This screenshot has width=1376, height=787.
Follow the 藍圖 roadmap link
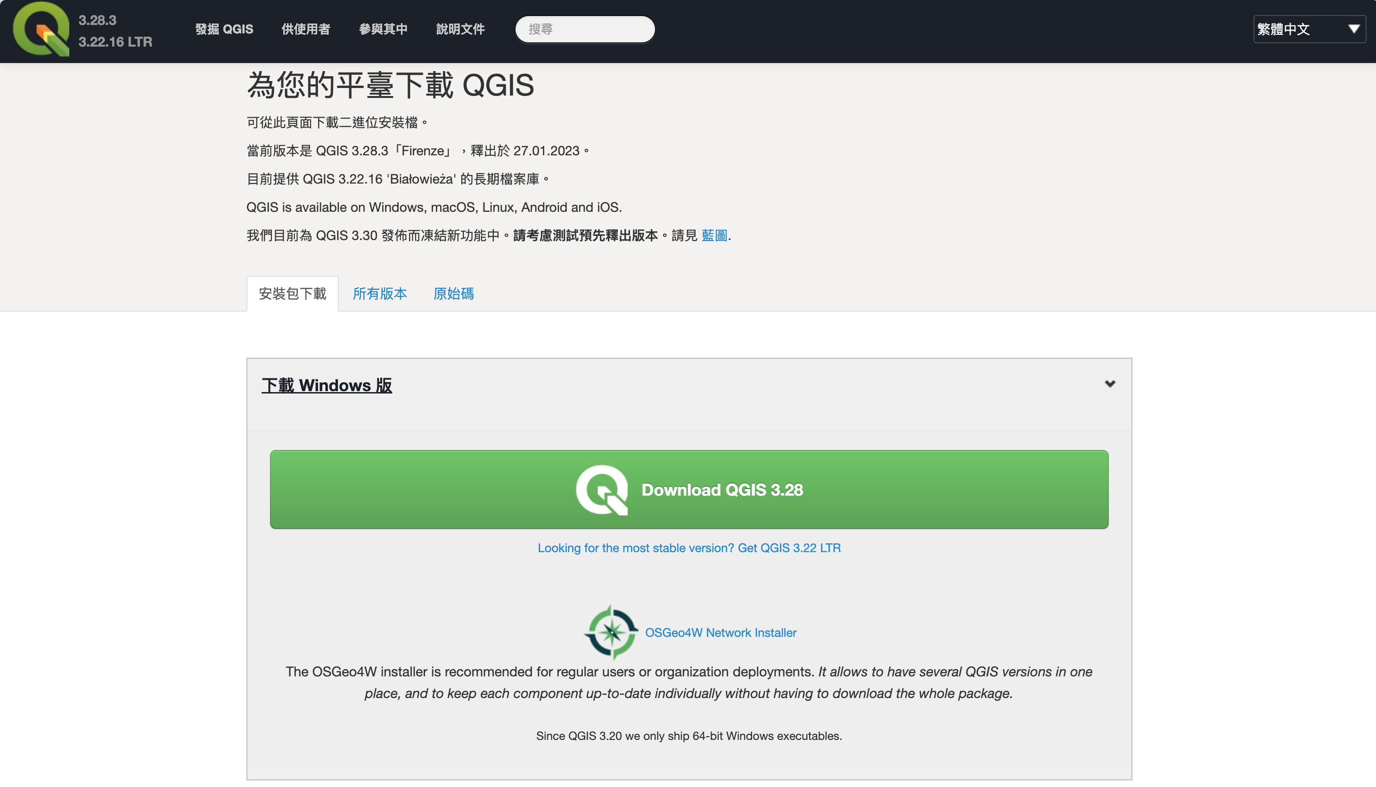point(714,236)
